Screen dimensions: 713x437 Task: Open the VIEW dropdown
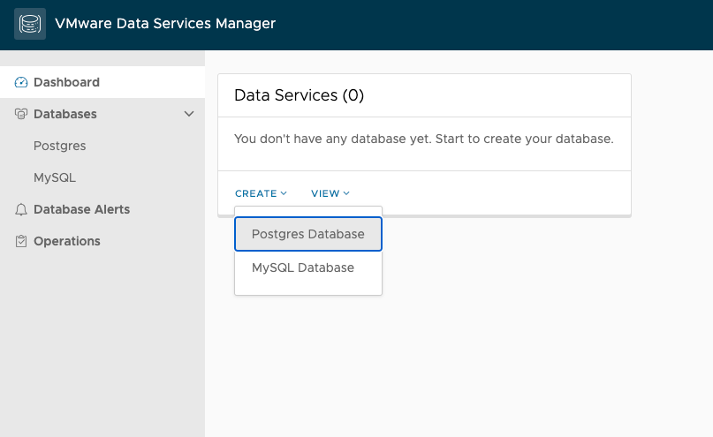pos(330,193)
